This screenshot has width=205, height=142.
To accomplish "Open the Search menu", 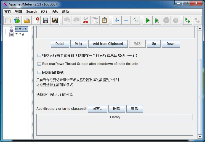I will point(32,12).
